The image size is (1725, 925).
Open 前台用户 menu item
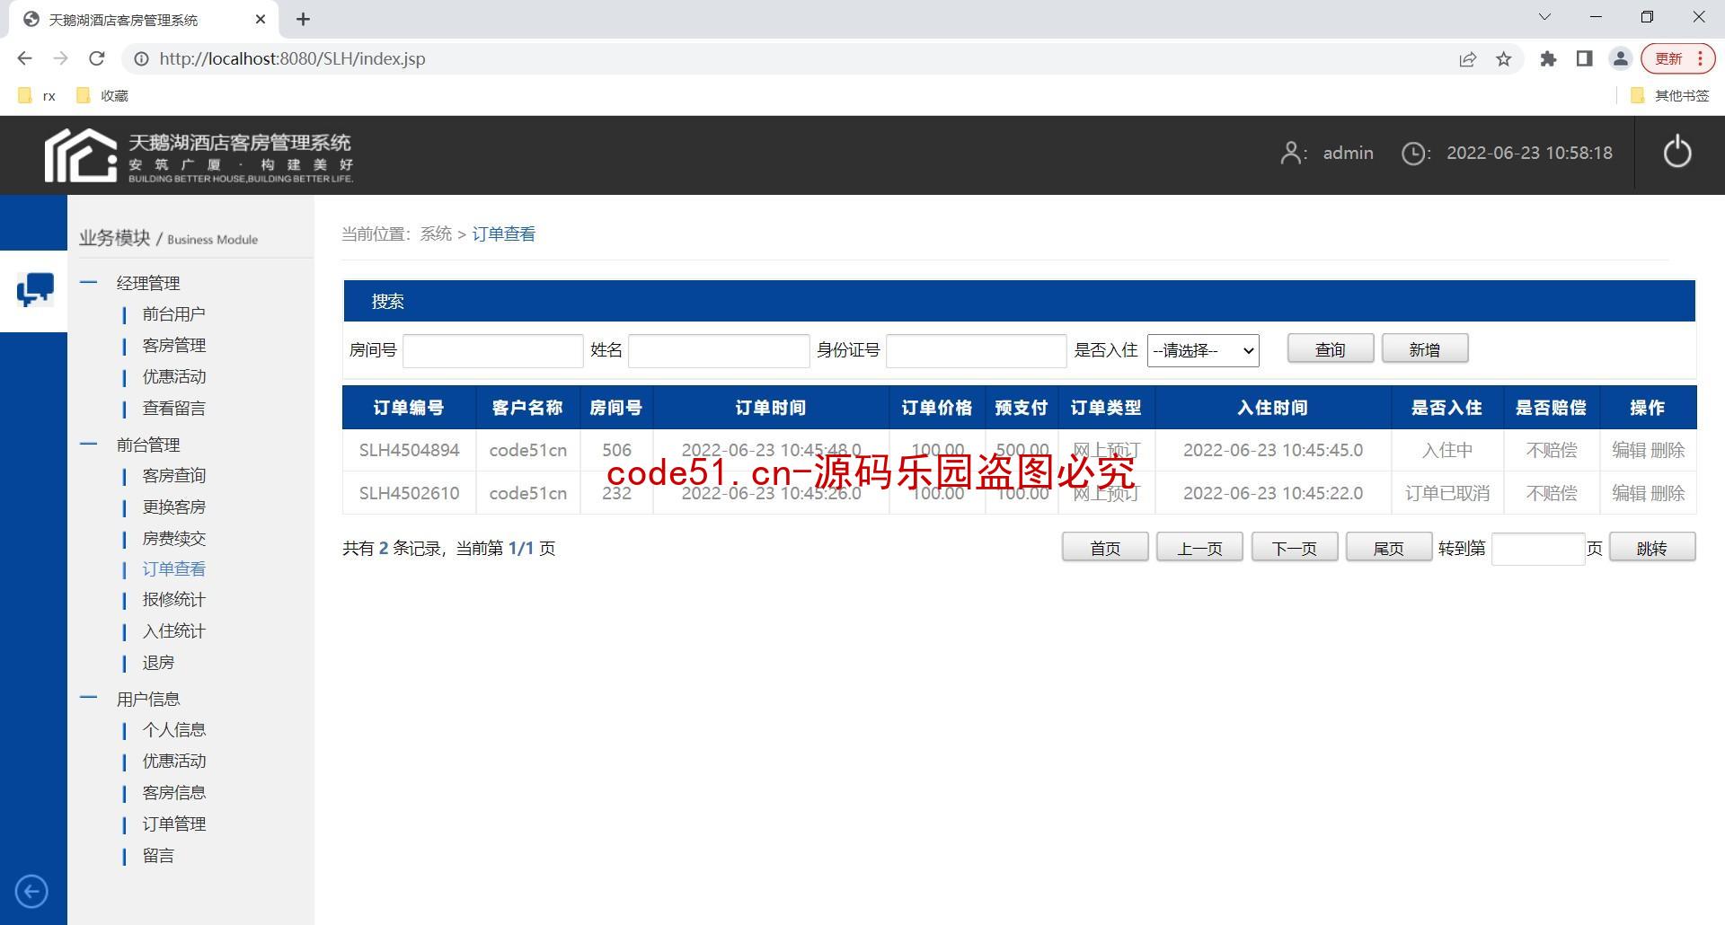(x=173, y=314)
